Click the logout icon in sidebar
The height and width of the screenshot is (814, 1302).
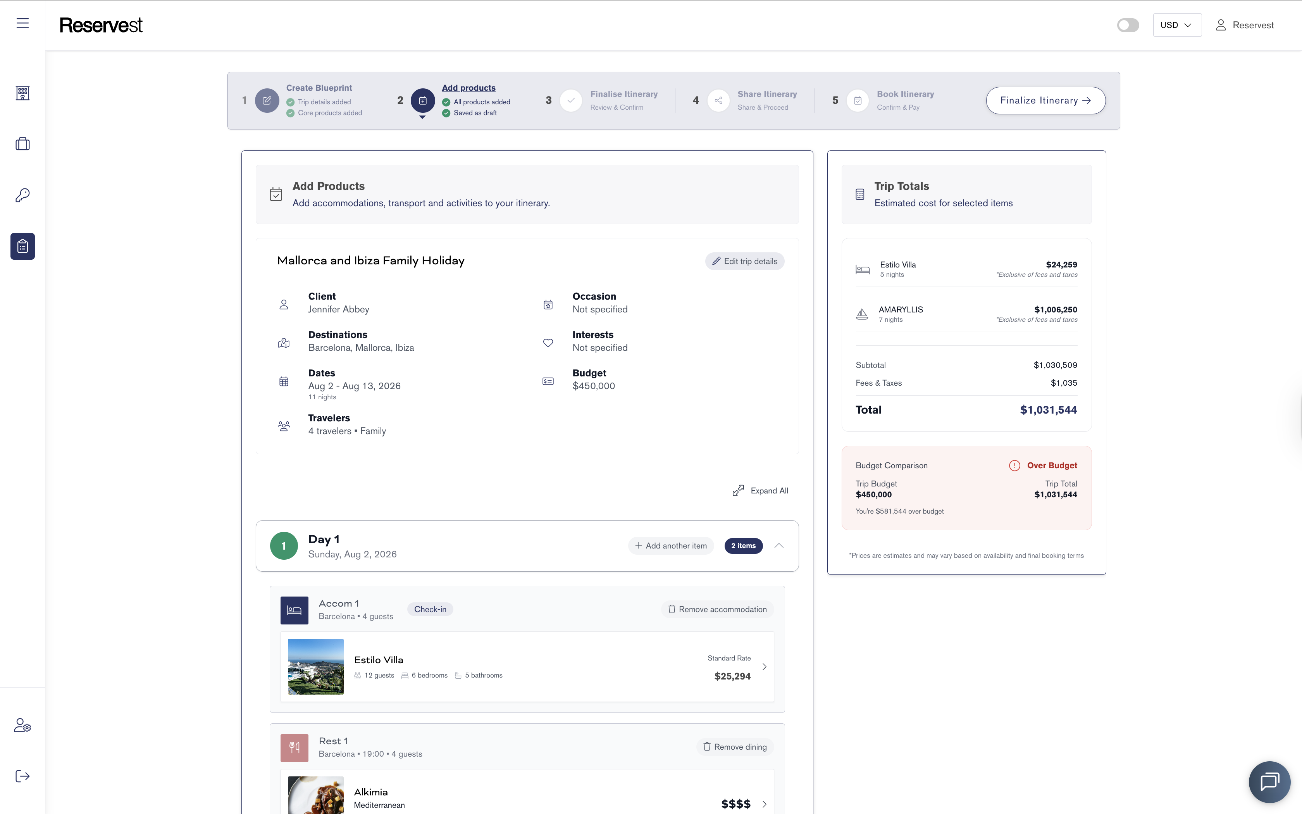coord(22,776)
